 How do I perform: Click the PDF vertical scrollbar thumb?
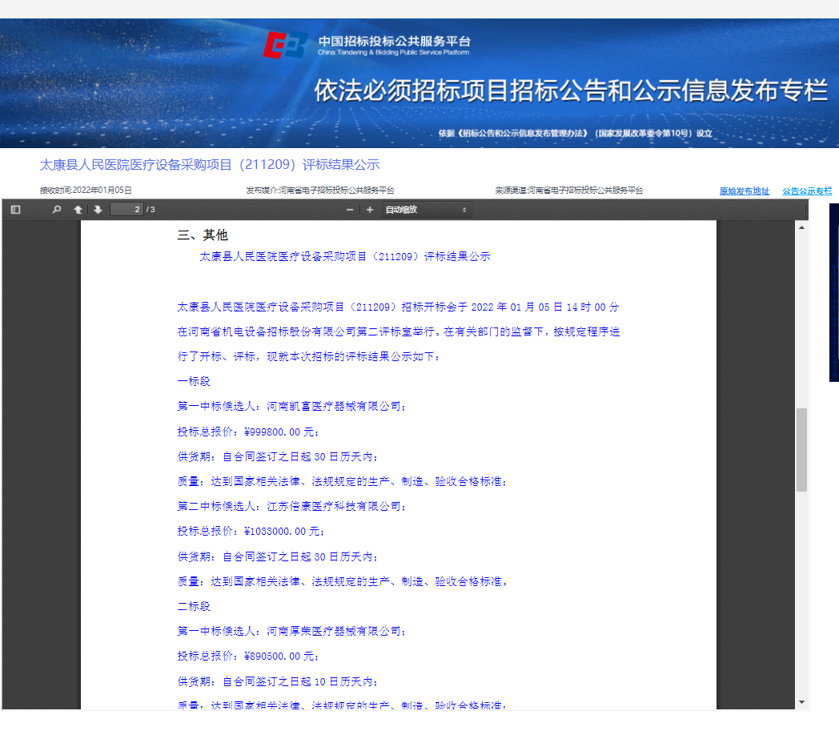tap(801, 449)
